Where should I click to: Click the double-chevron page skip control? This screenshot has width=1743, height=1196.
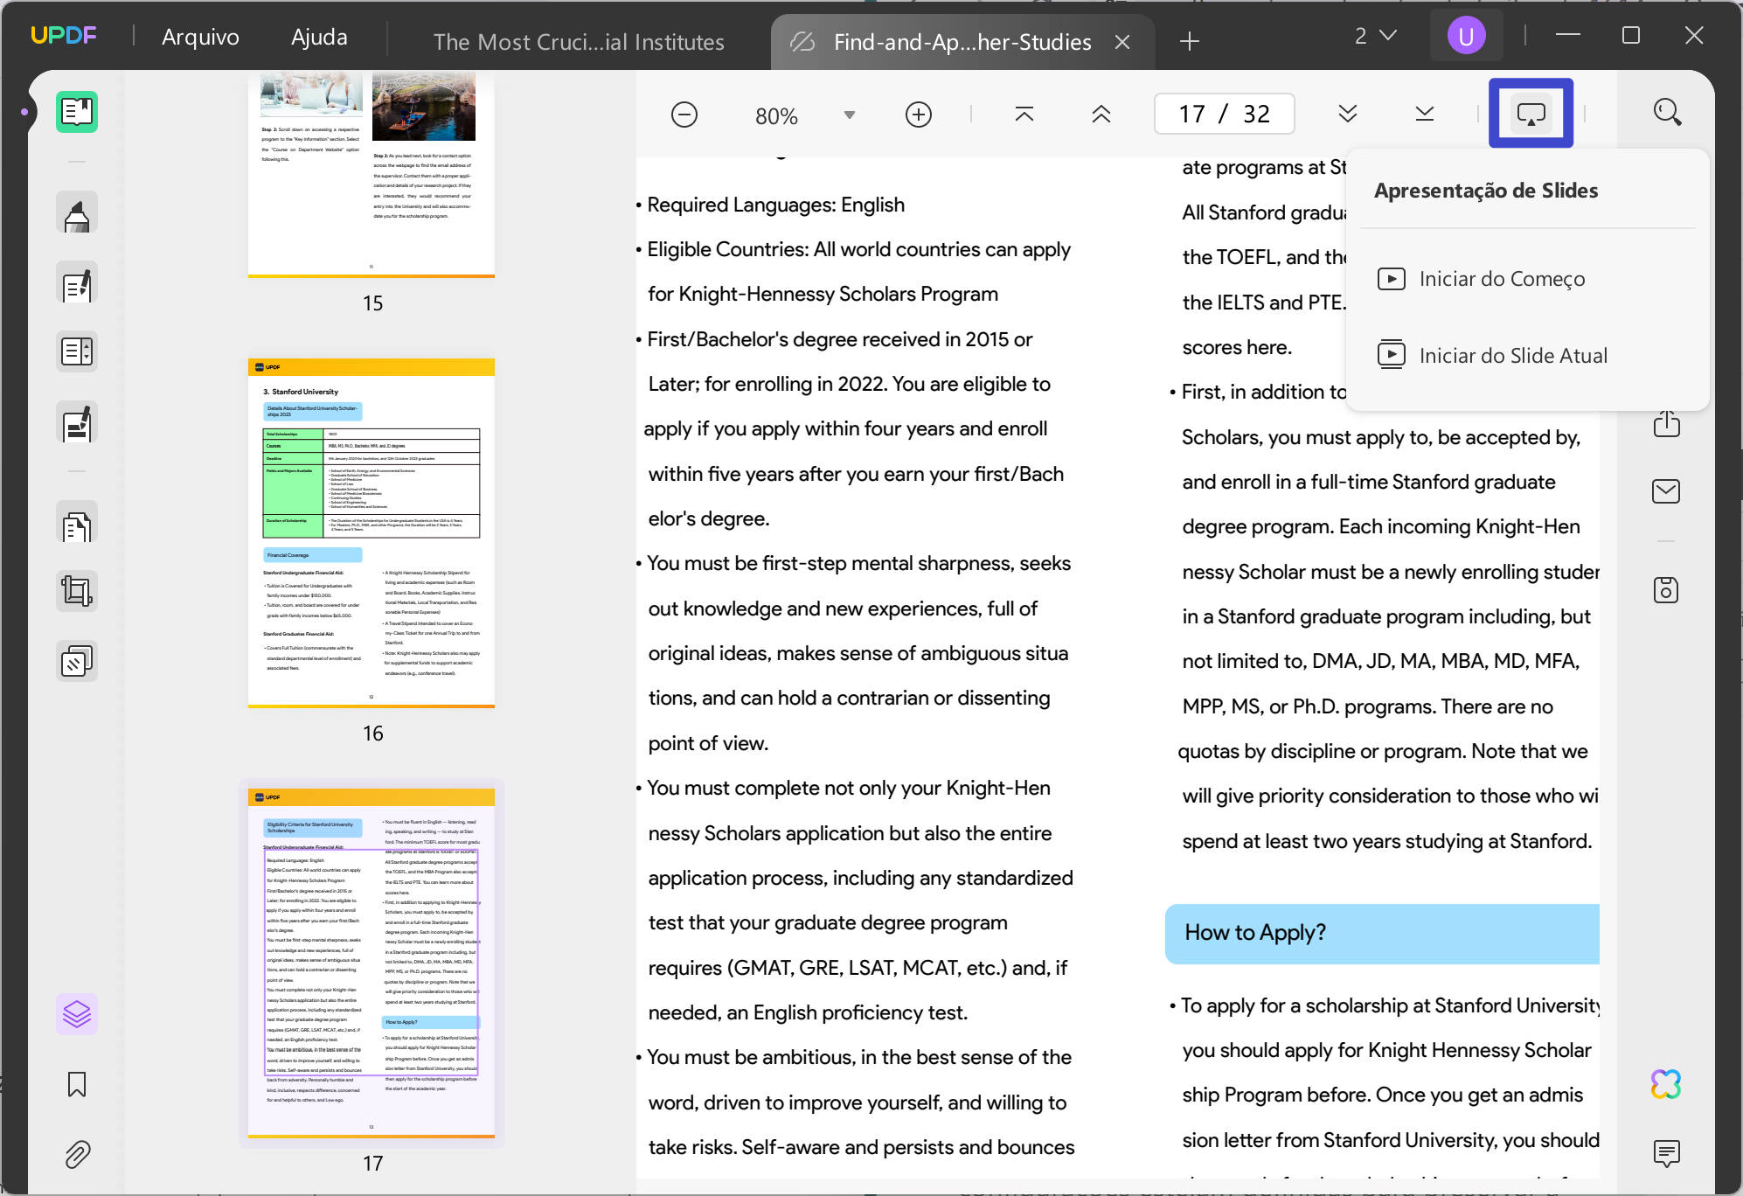coord(1346,114)
